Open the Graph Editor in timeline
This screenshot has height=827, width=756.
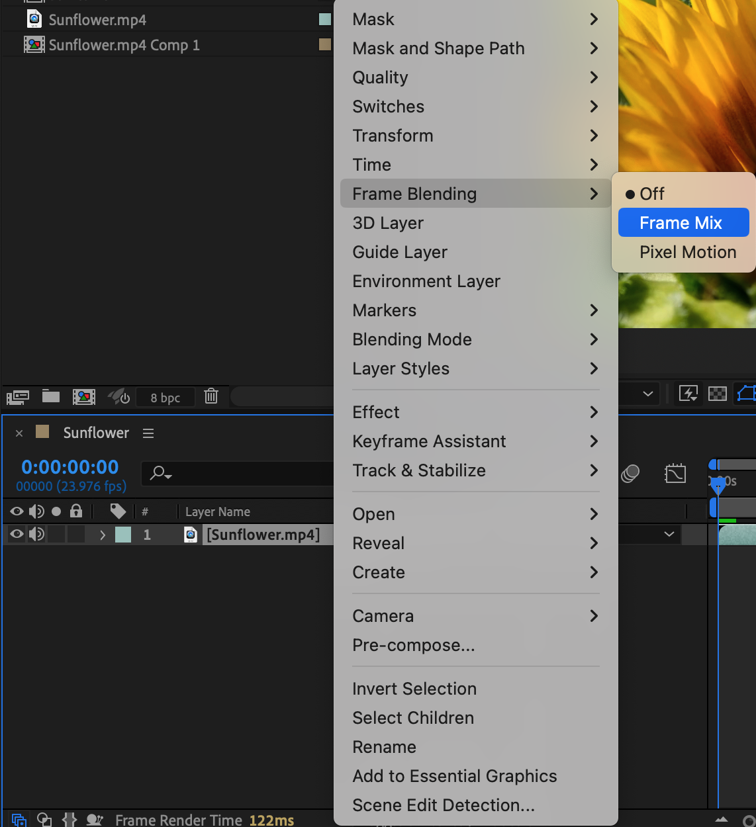pyautogui.click(x=675, y=474)
